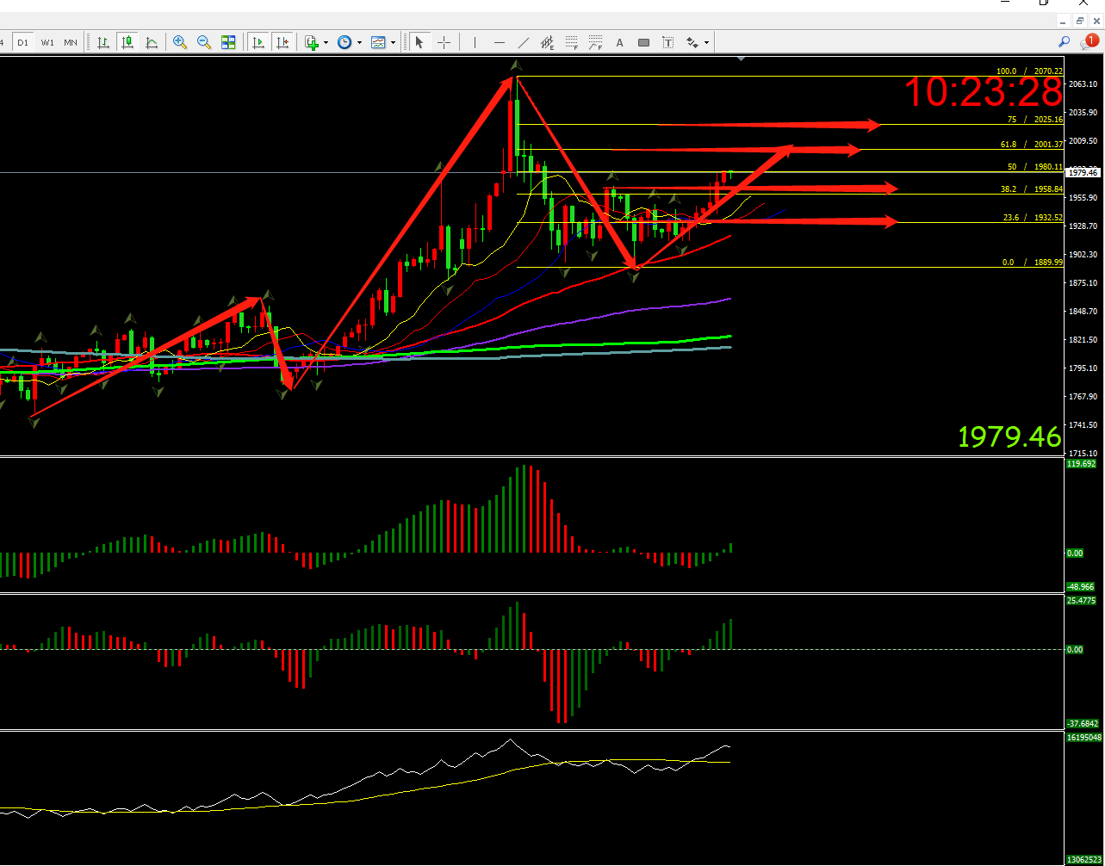Pick the horizontal line drawing tool
1105x866 pixels.
pyautogui.click(x=499, y=42)
